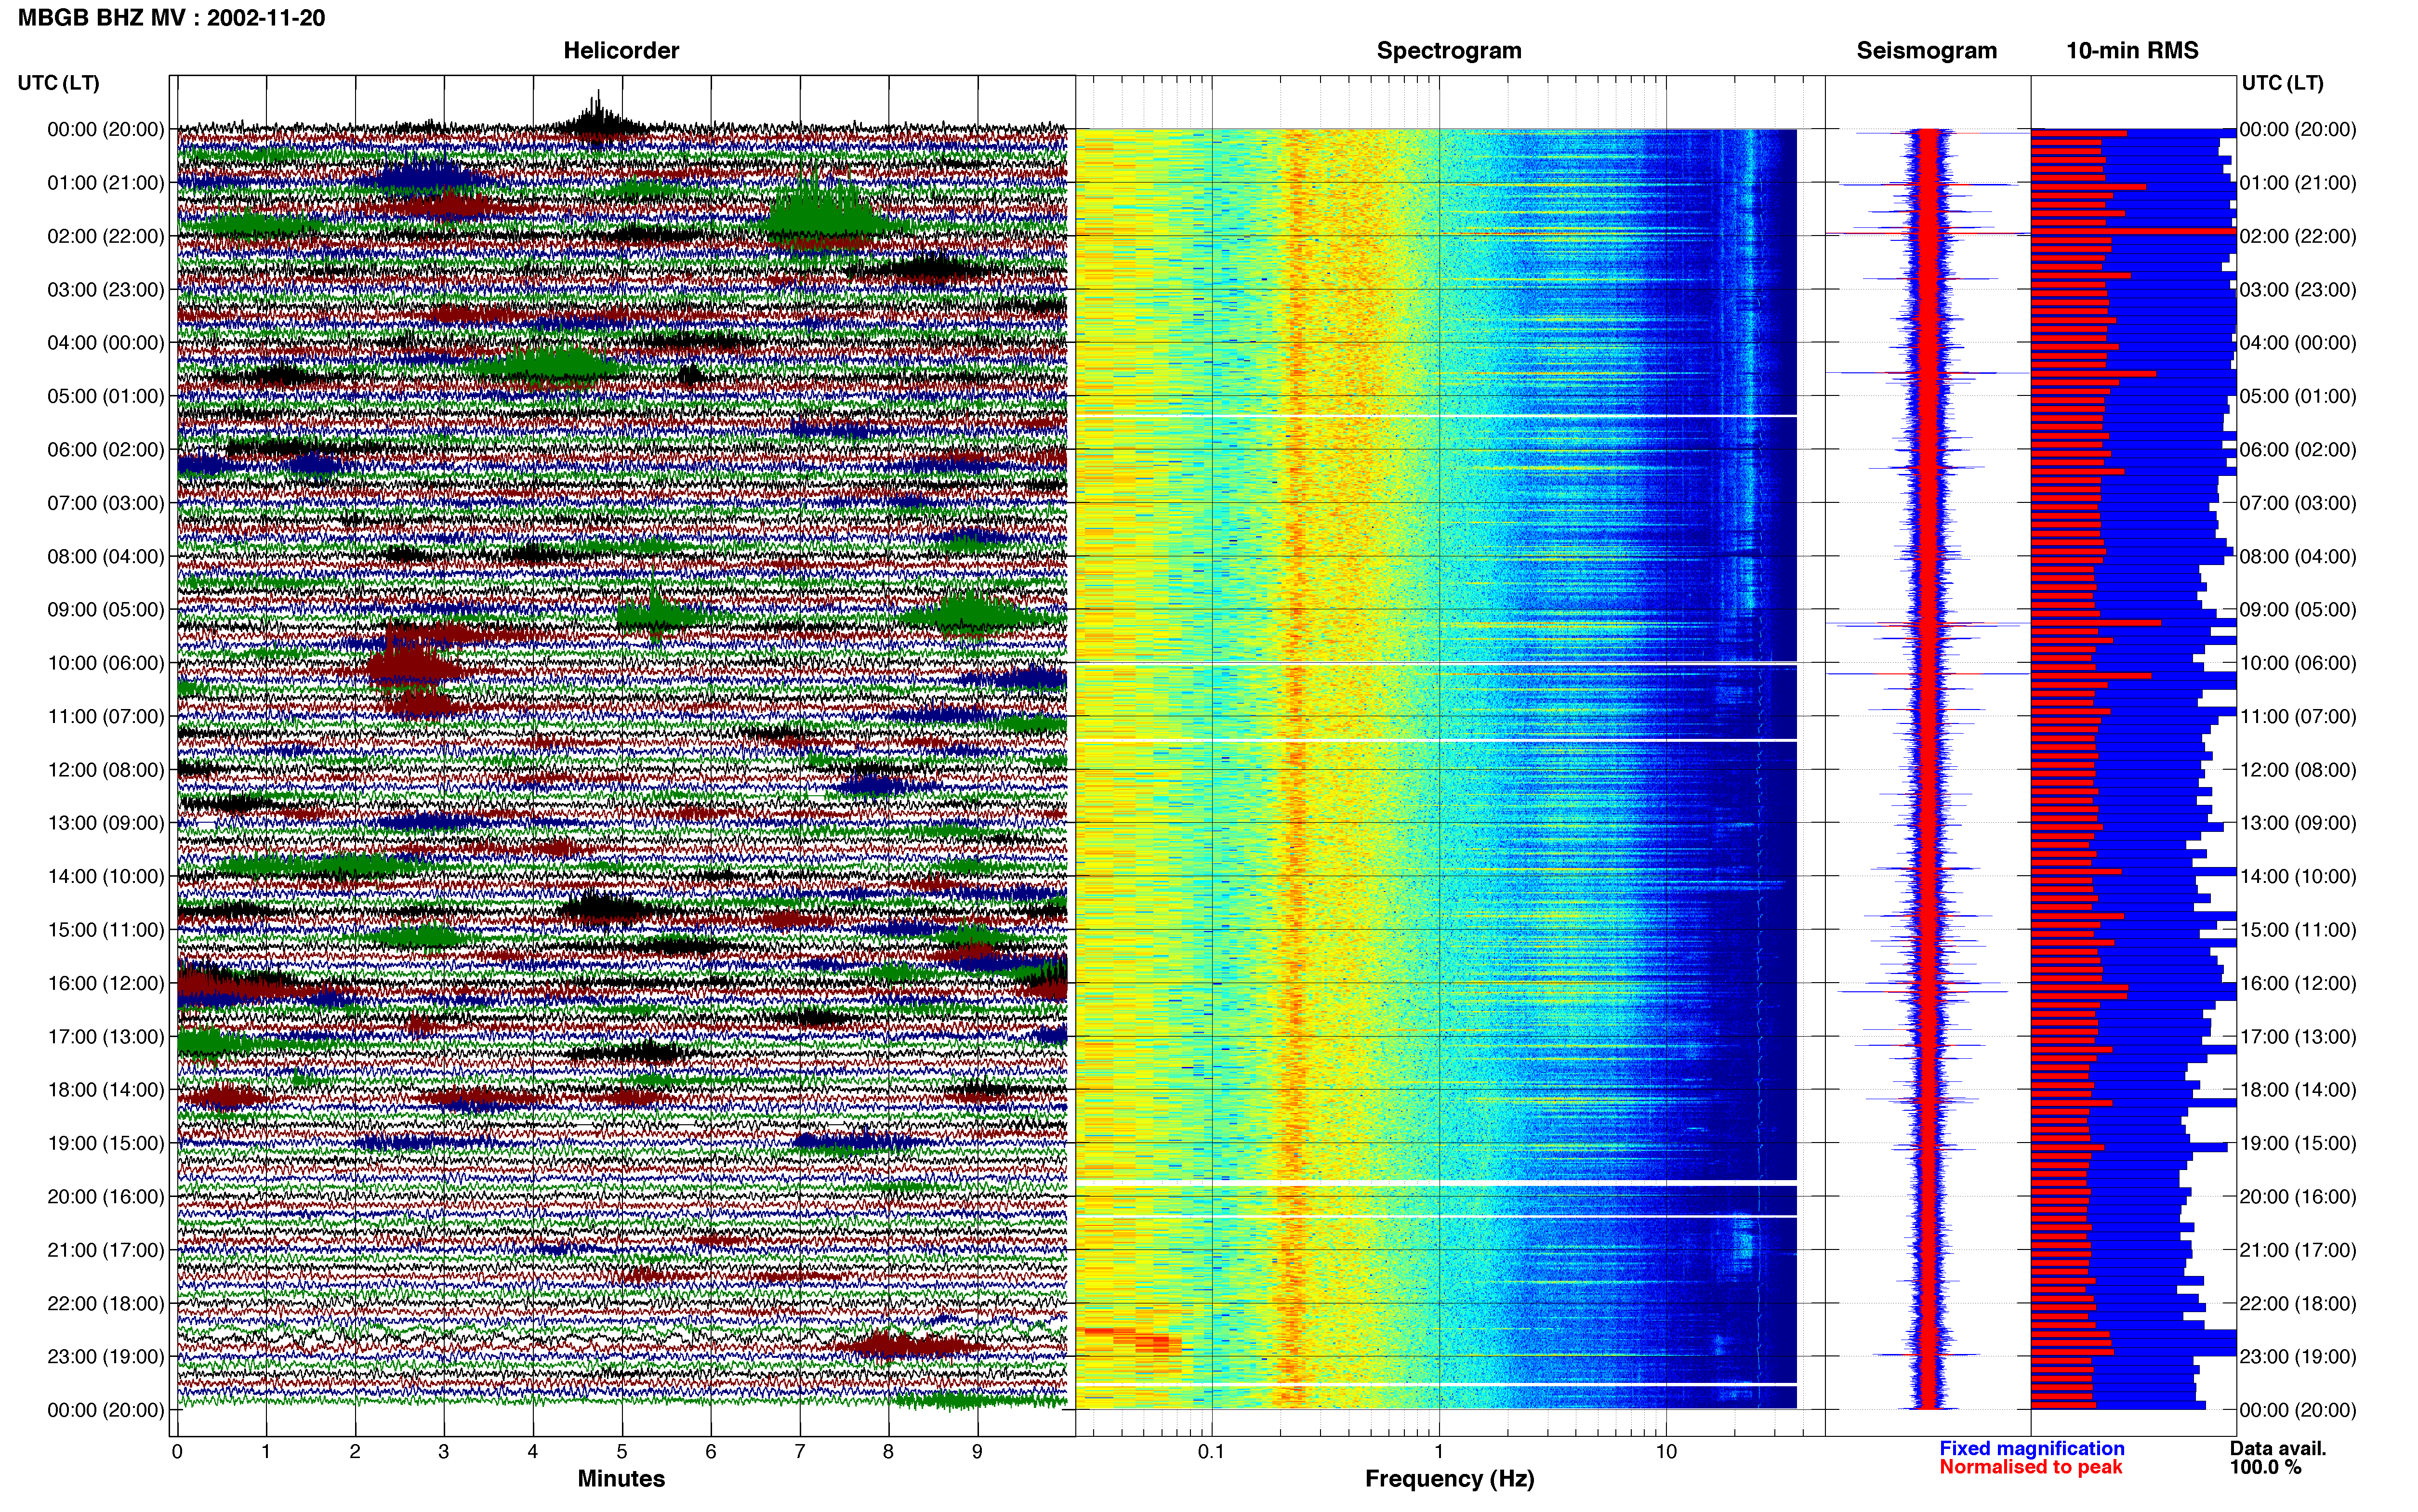The height and width of the screenshot is (1512, 2418).
Task: Click the left 'UTC (LT)' axis label
Action: click(59, 83)
